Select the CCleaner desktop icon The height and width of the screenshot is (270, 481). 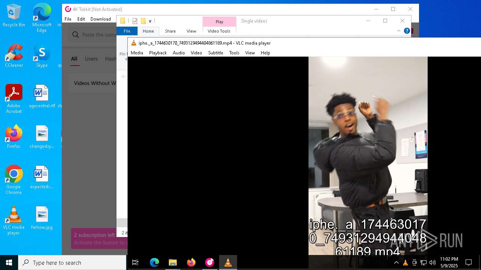14,56
